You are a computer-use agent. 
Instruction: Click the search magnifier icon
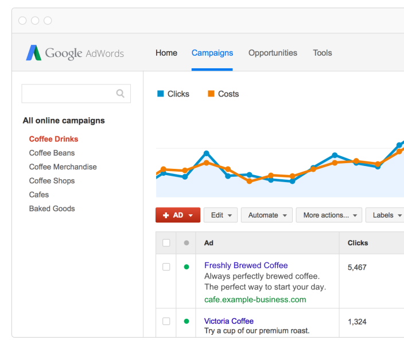(x=121, y=94)
